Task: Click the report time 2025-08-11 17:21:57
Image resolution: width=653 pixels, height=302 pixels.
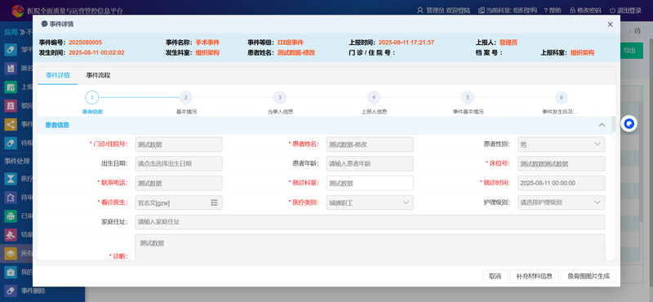Action: (406, 42)
